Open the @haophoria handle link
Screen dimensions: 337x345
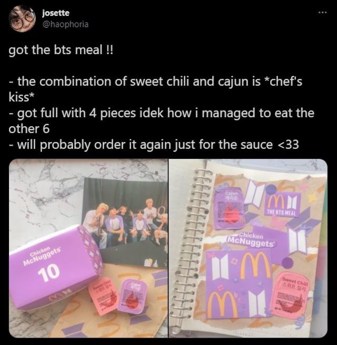tap(65, 24)
